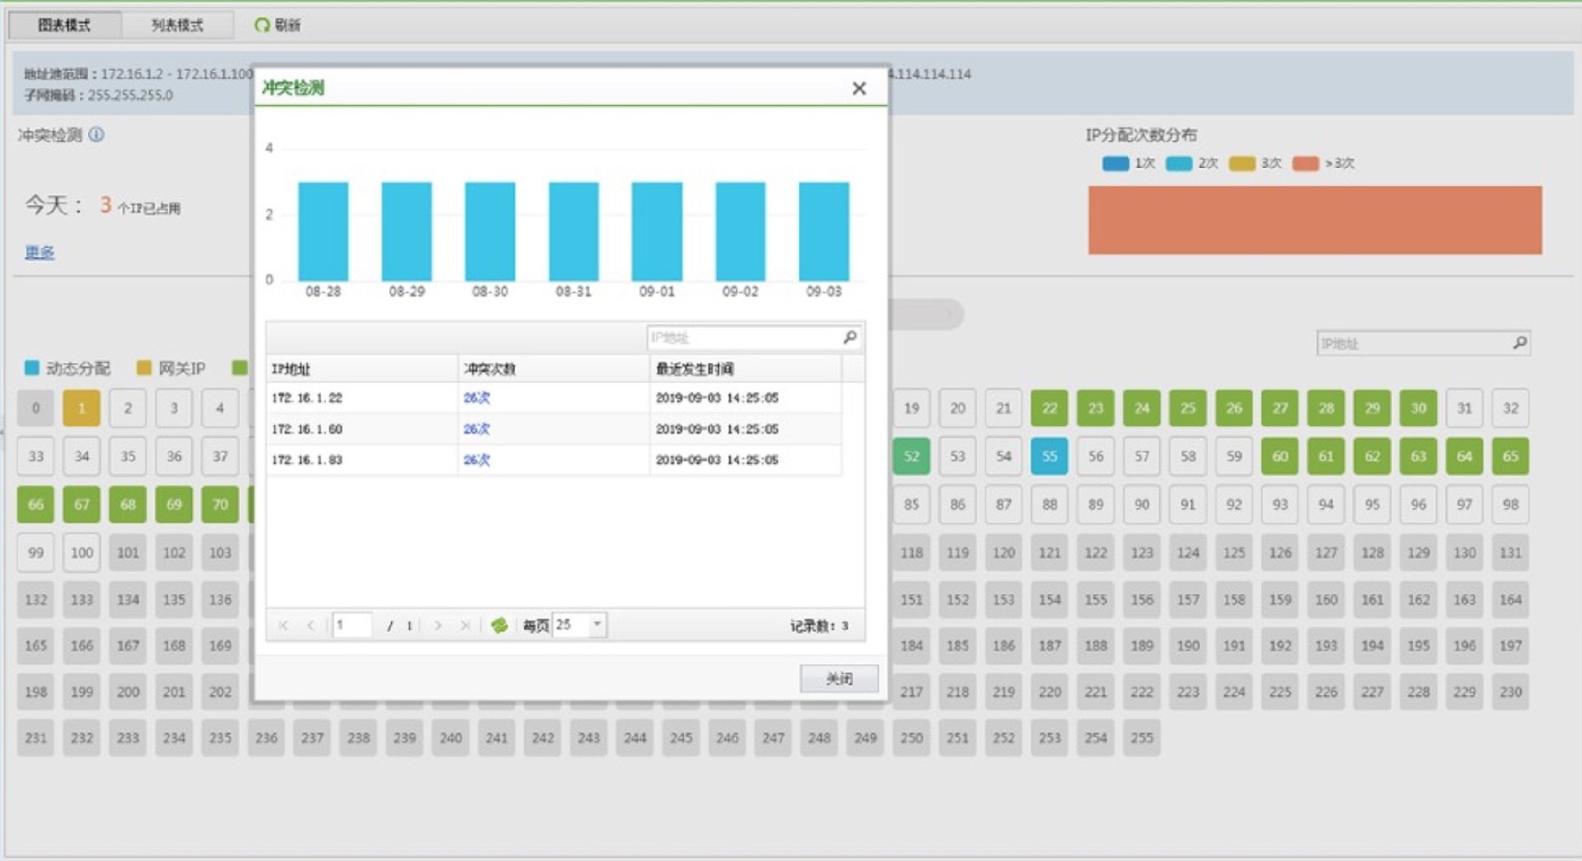Click green refresh icon in dialog pager
Image resolution: width=1582 pixels, height=861 pixels.
[499, 625]
